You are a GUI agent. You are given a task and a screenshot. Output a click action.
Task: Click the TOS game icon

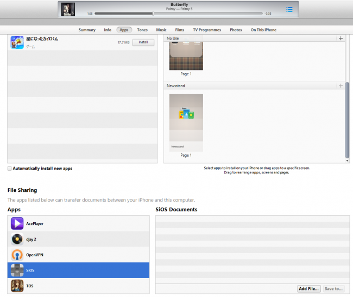[x=17, y=286]
